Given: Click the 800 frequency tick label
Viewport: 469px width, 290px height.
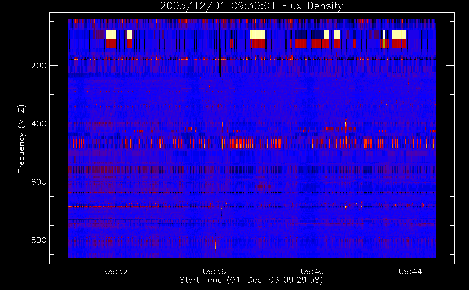Looking at the screenshot, I should pyautogui.click(x=39, y=240).
